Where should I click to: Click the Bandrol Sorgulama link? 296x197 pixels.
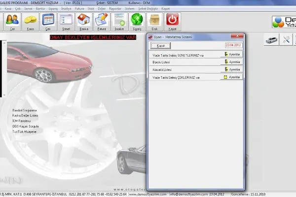pyautogui.click(x=25, y=110)
